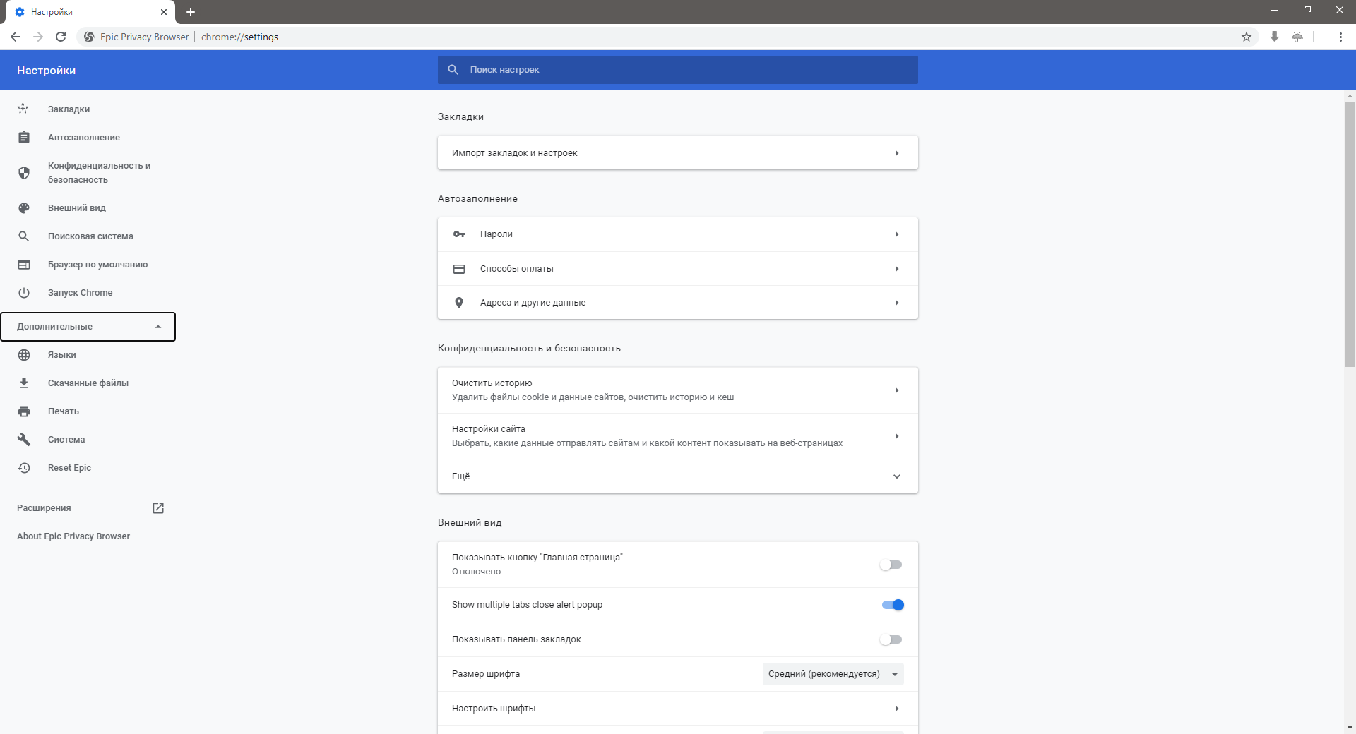Disable Show multiple tabs close alert popup
The height and width of the screenshot is (734, 1356).
click(x=893, y=605)
